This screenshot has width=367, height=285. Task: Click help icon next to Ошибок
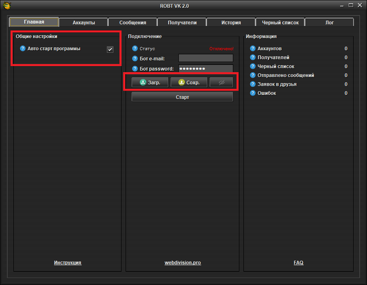252,93
